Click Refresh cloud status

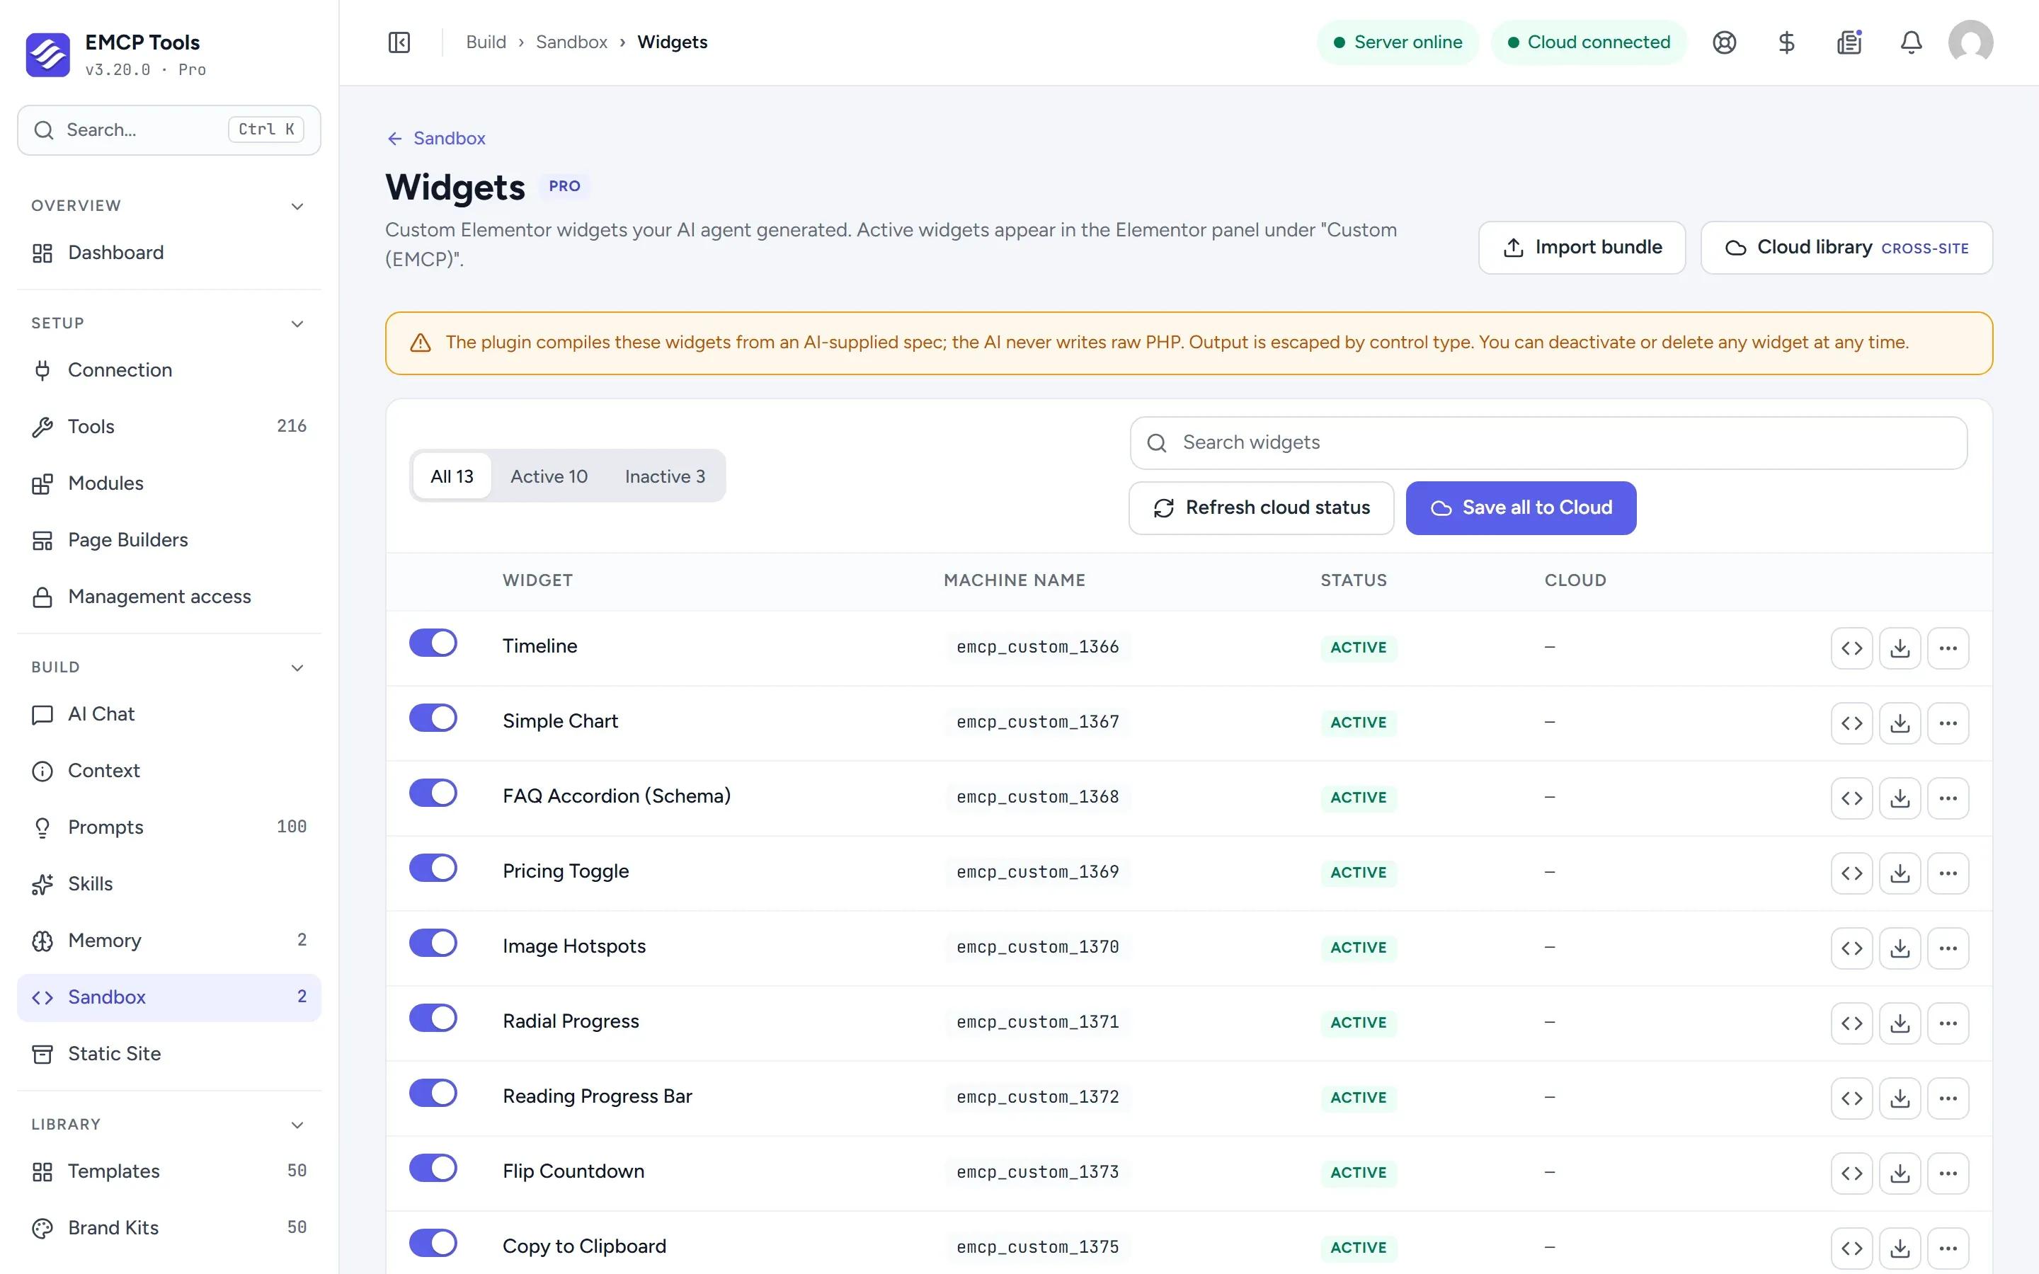click(1260, 508)
